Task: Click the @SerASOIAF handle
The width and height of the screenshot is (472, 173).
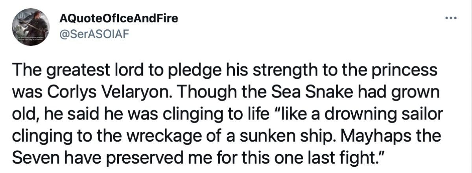Action: [93, 34]
